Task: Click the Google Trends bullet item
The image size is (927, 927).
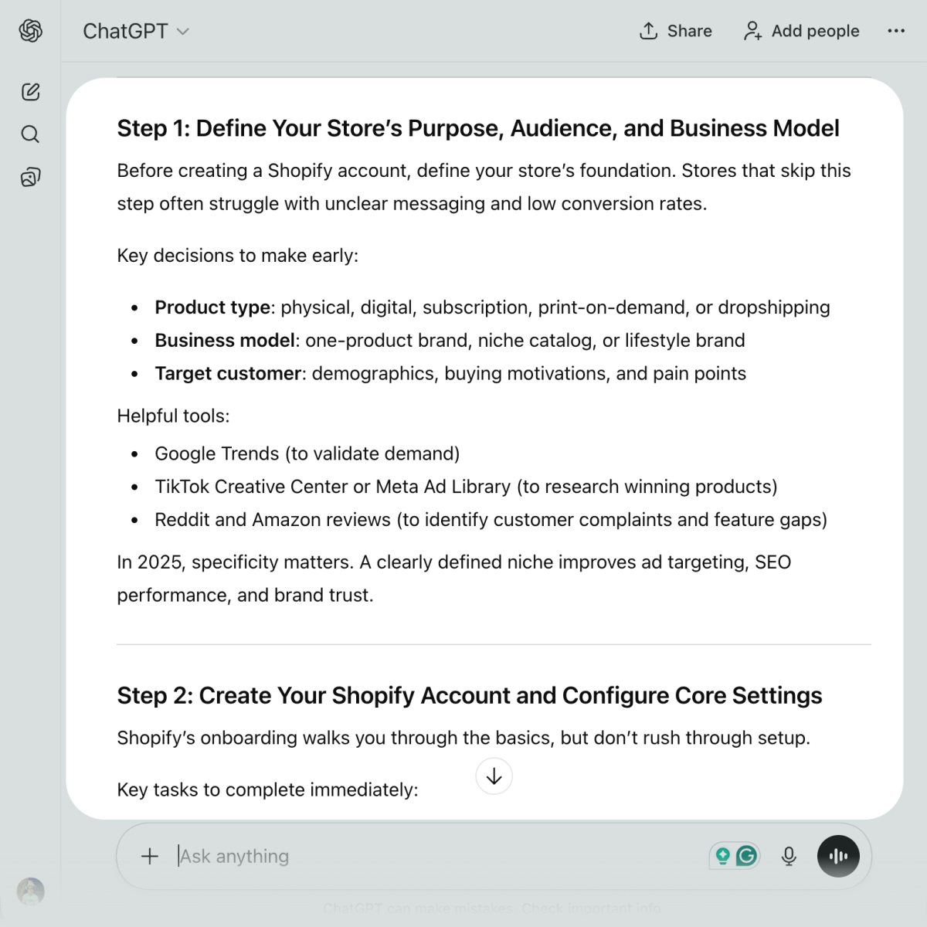Action: coord(307,453)
